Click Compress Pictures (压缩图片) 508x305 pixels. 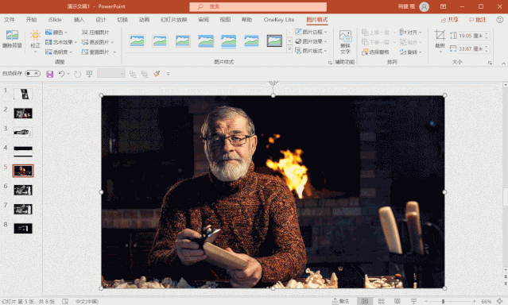click(95, 33)
